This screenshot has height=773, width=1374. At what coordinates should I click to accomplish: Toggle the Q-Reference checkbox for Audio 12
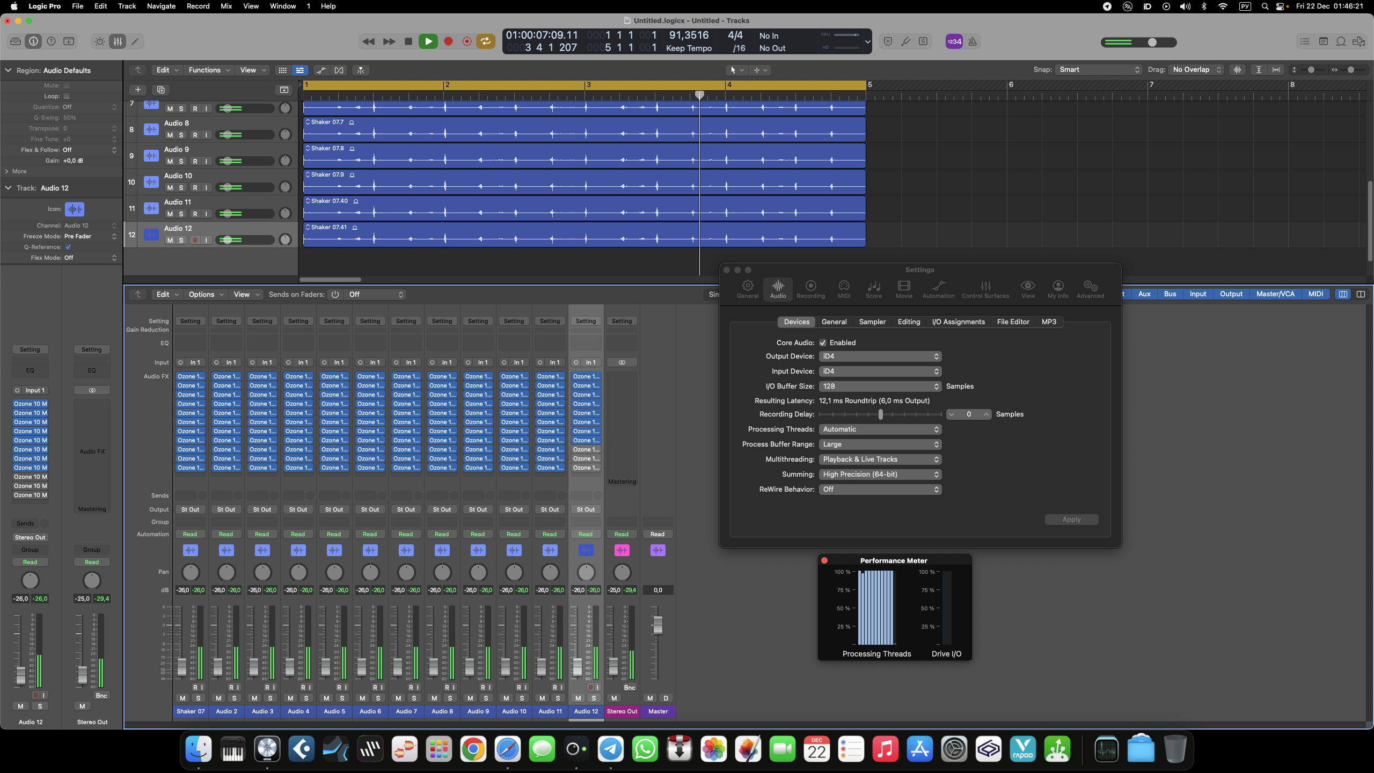pyautogui.click(x=68, y=247)
